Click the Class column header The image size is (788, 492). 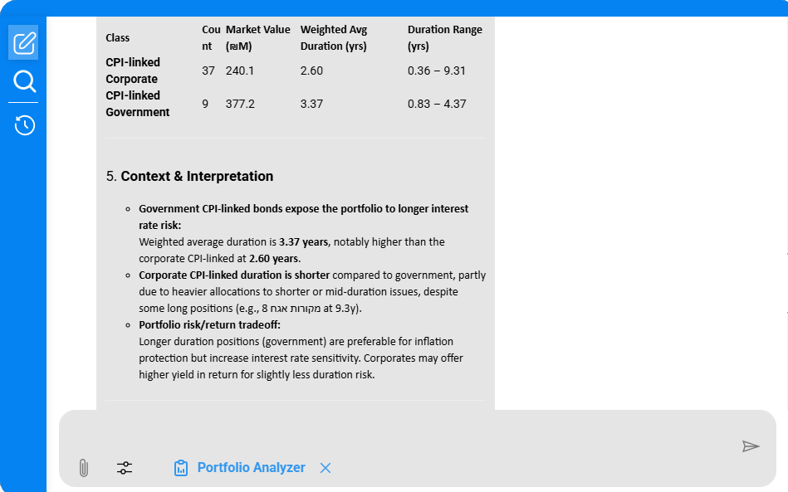118,38
